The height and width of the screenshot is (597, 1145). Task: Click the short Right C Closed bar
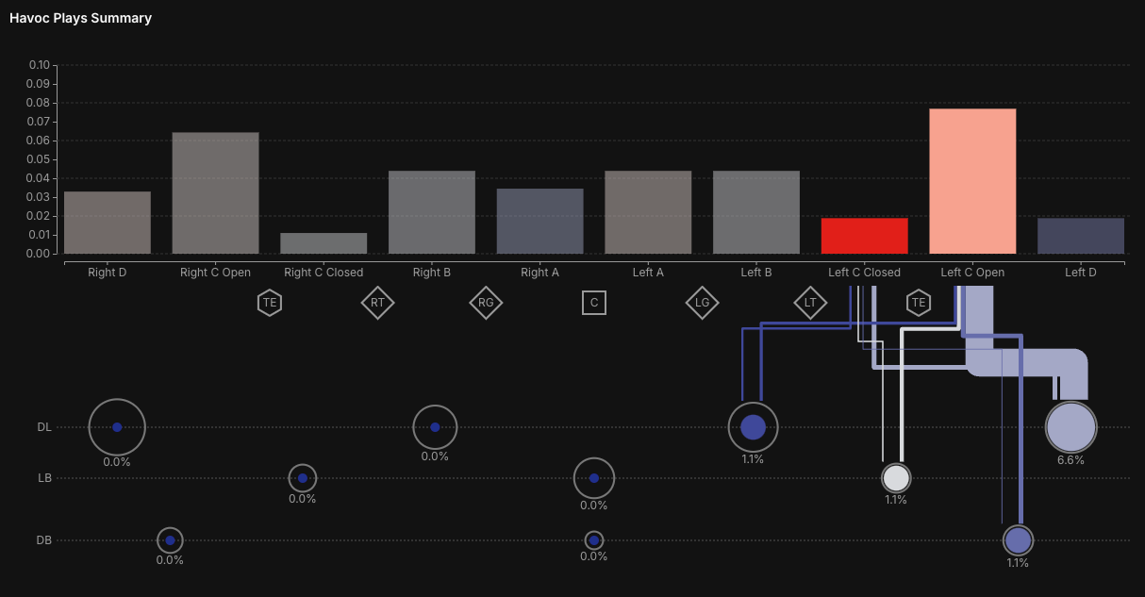(324, 243)
